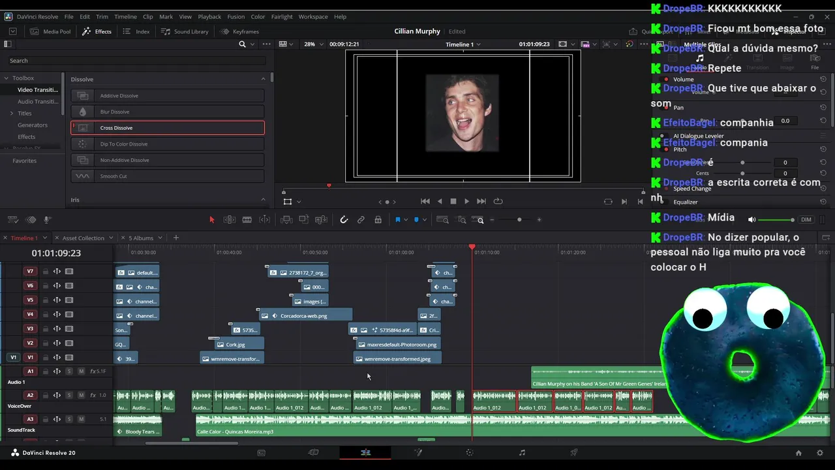Switch to the 5 Albums timeline tab
Image resolution: width=835 pixels, height=470 pixels.
(141, 238)
